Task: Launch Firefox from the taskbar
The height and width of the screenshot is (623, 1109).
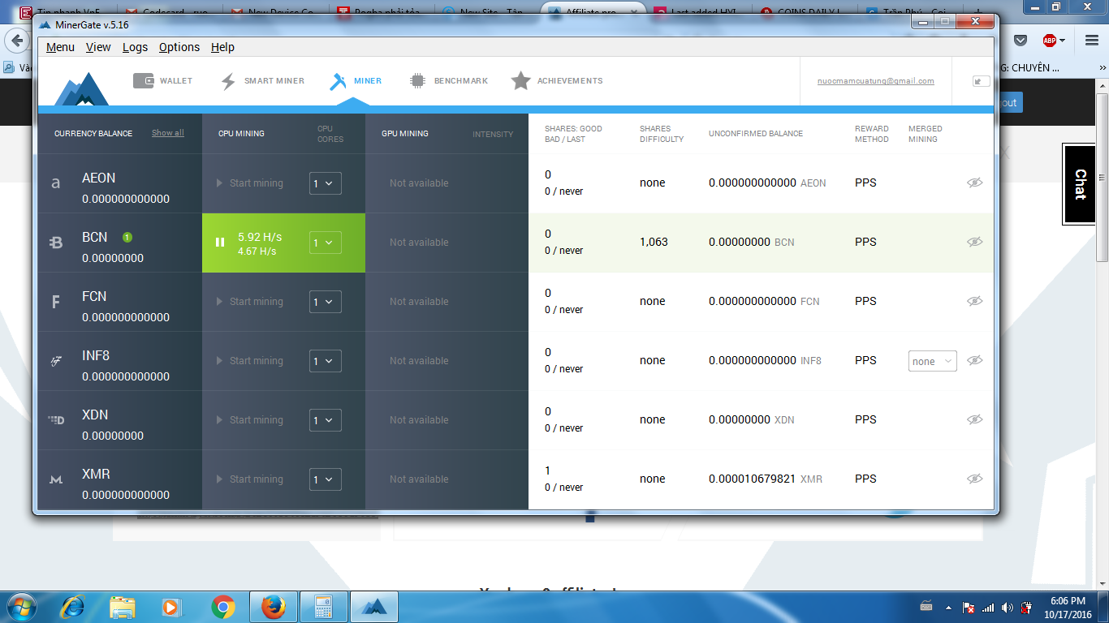Action: pyautogui.click(x=274, y=606)
